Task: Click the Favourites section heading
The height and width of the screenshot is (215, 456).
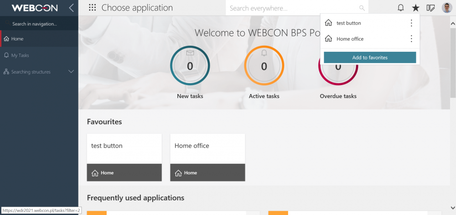Action: point(104,122)
